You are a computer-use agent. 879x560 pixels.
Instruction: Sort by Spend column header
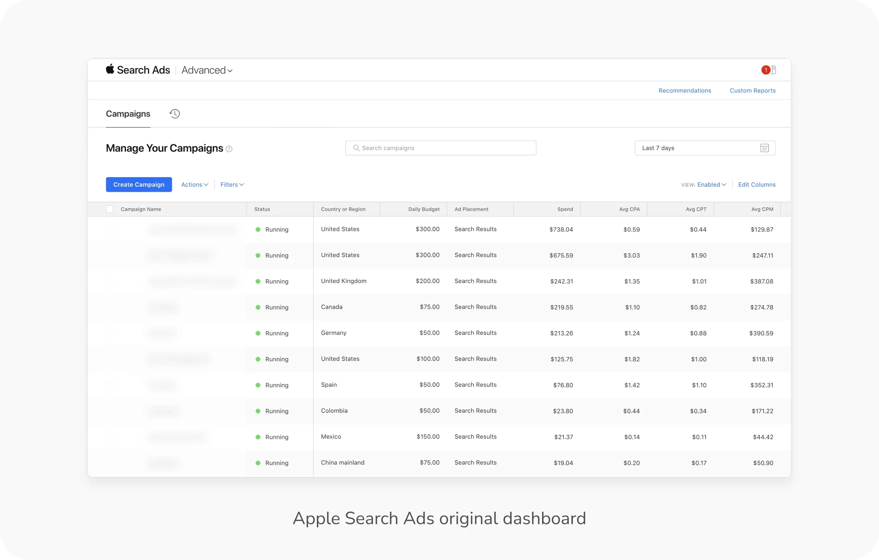(x=565, y=209)
